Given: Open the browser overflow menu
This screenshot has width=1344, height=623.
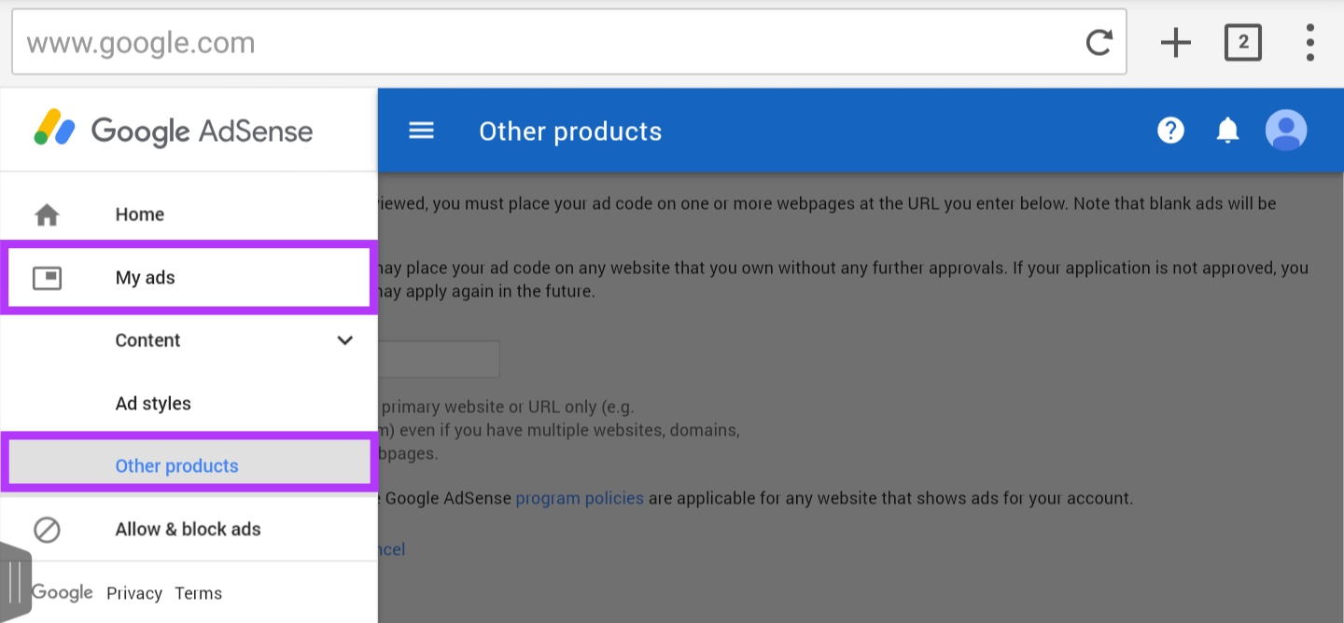Looking at the screenshot, I should [1309, 42].
